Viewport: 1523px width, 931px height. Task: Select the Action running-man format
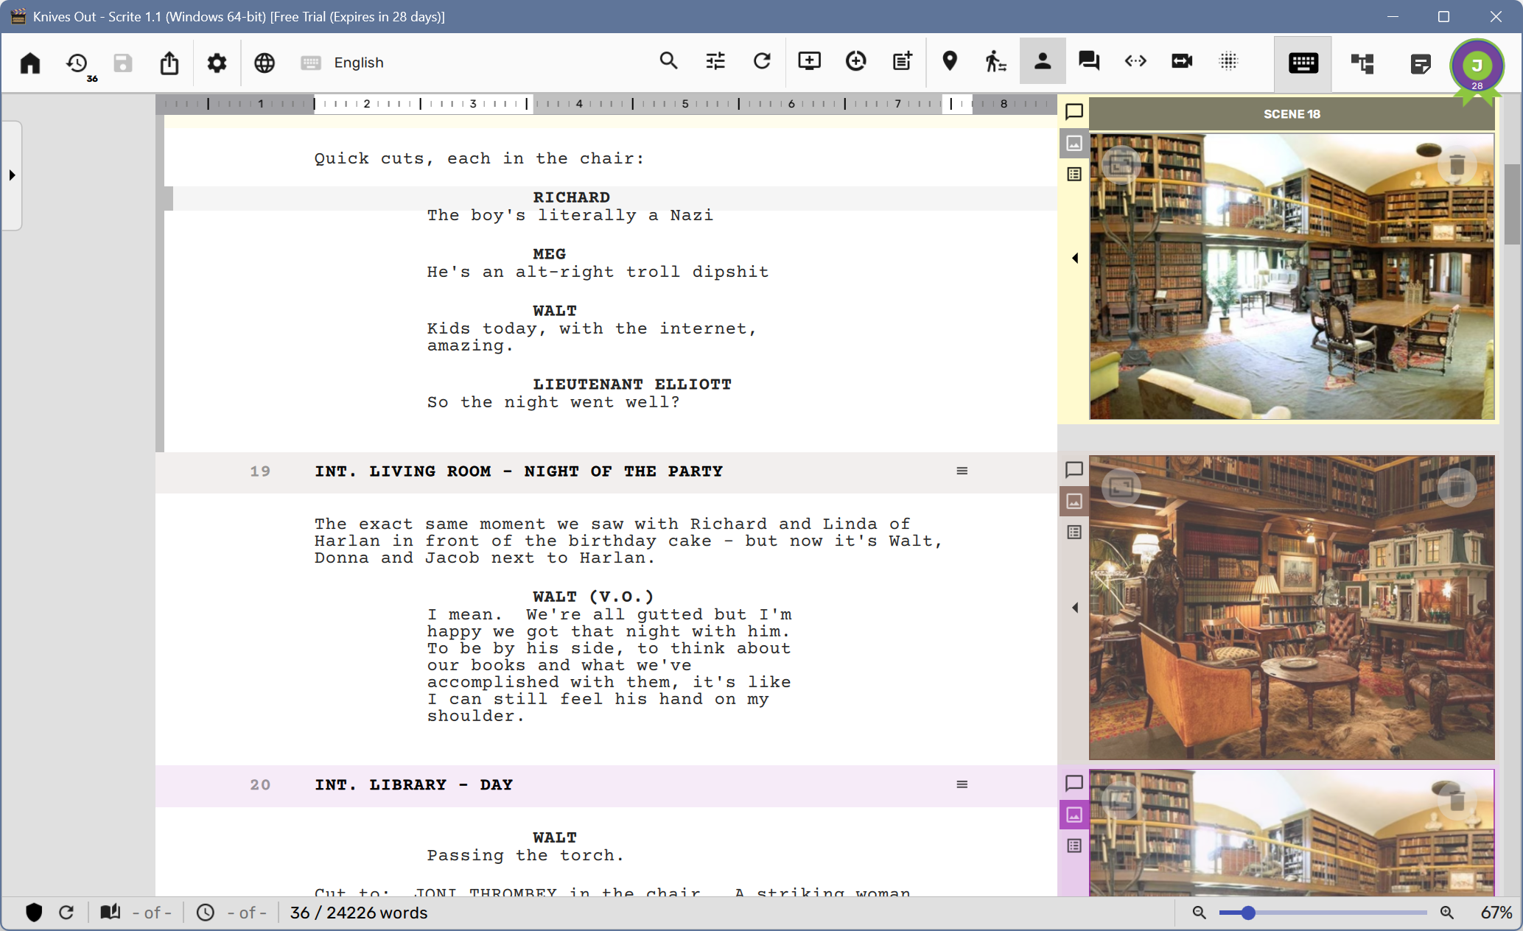(995, 61)
